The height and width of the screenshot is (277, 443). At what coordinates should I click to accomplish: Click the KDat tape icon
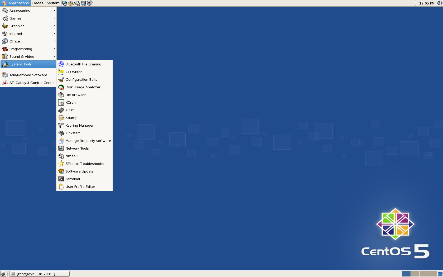(61, 110)
